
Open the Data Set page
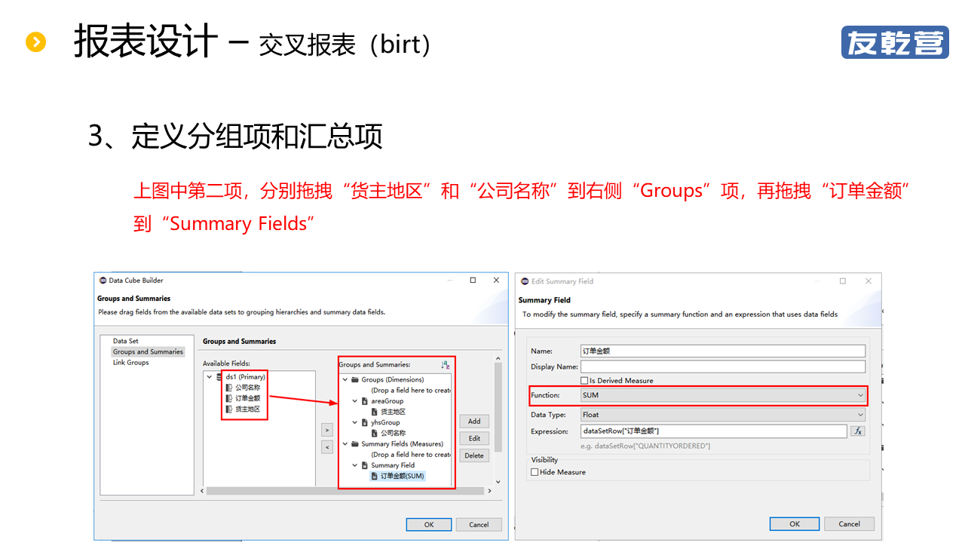pos(126,341)
